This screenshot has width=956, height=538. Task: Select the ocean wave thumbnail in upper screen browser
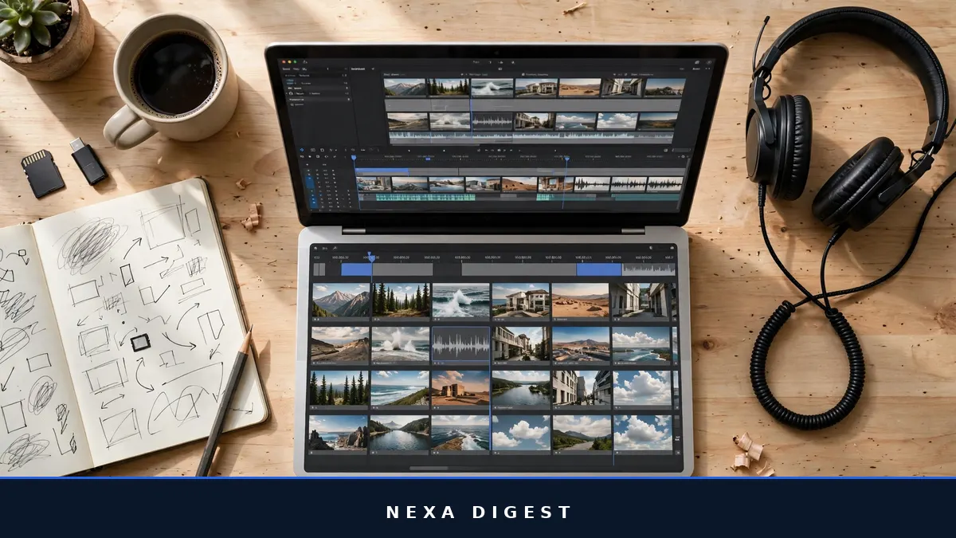(x=492, y=87)
